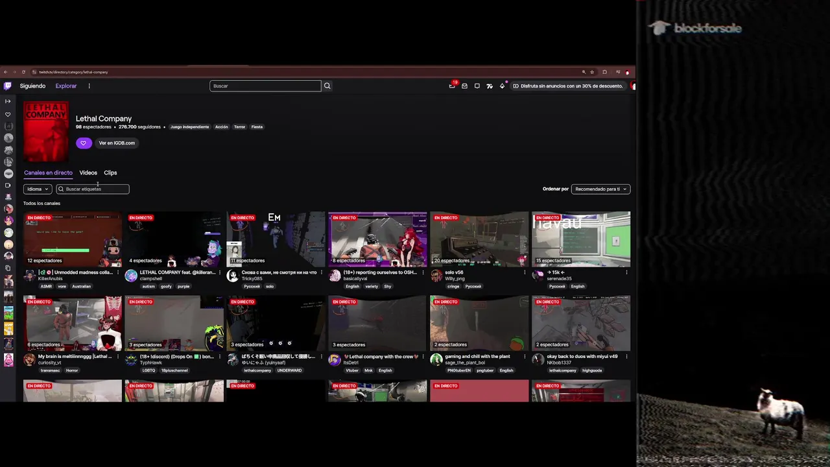Click the site info icon left of the URL
This screenshot has width=830, height=467.
(x=34, y=72)
